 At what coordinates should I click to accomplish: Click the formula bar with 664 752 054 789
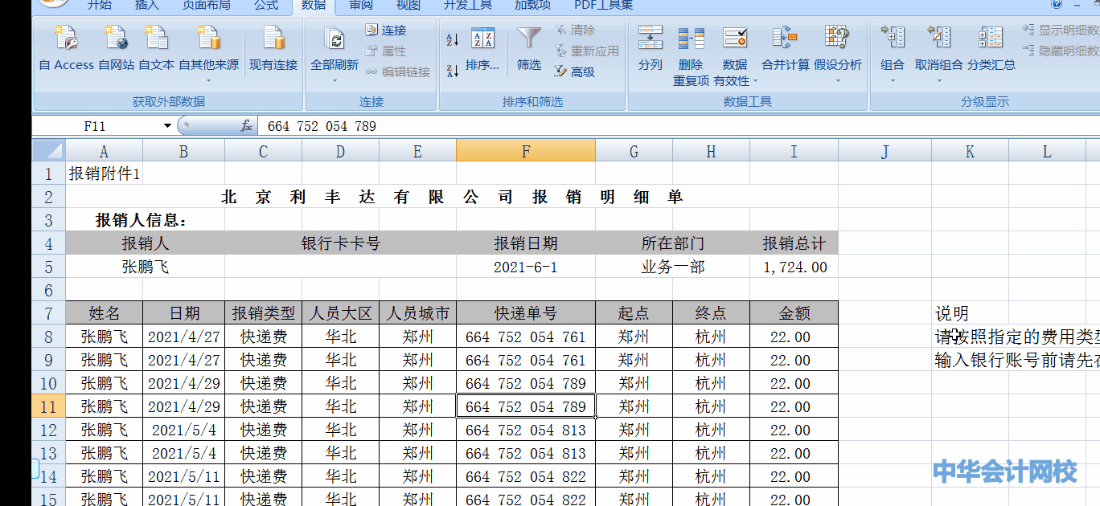click(677, 126)
